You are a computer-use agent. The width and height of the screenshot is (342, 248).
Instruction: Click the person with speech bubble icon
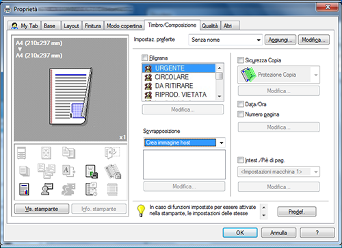[47, 189]
